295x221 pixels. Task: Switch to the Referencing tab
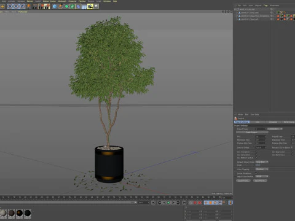288,122
